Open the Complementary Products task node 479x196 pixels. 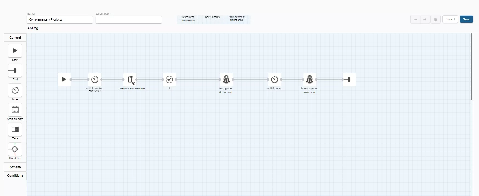click(x=130, y=79)
